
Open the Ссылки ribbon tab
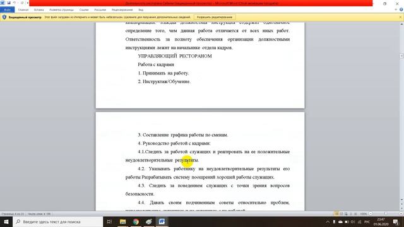click(84, 10)
